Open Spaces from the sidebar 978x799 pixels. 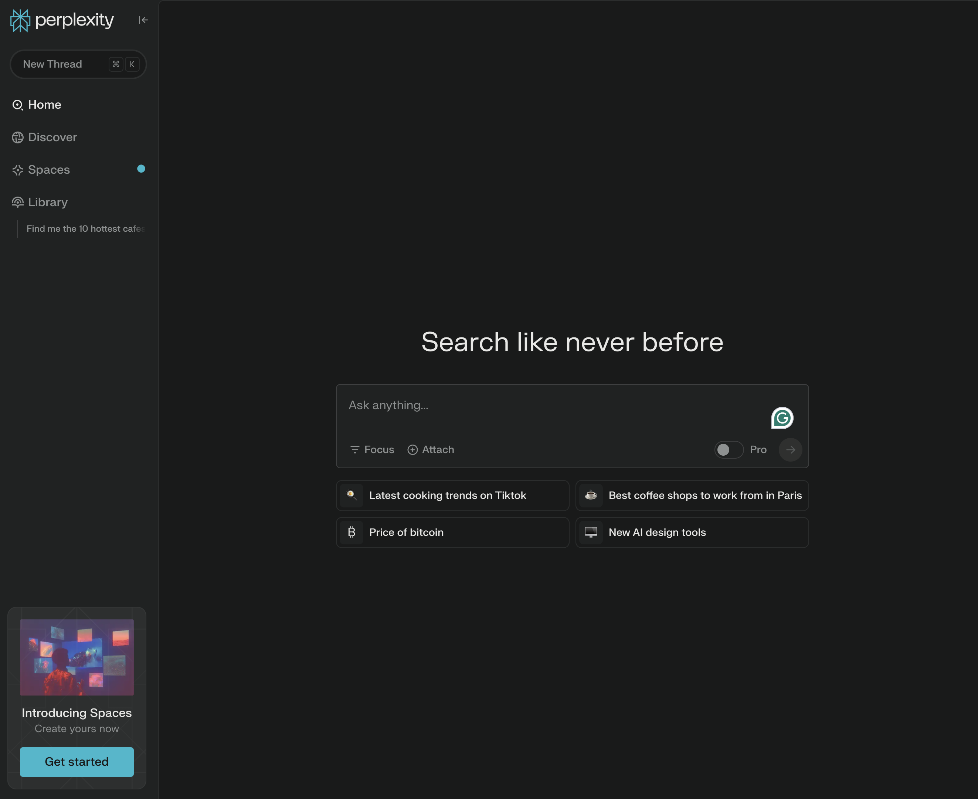pos(49,170)
